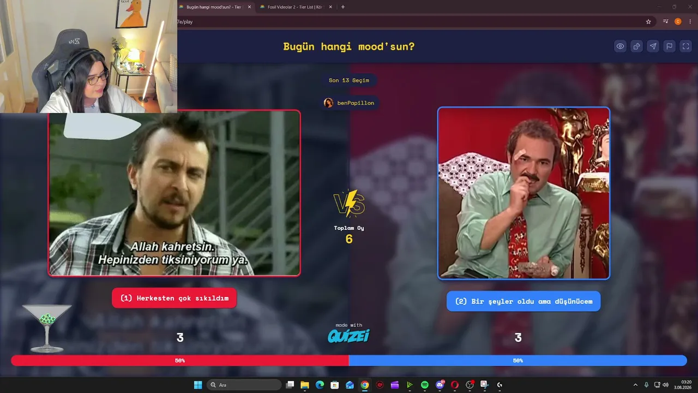Open the Windows Start menu

(x=198, y=385)
